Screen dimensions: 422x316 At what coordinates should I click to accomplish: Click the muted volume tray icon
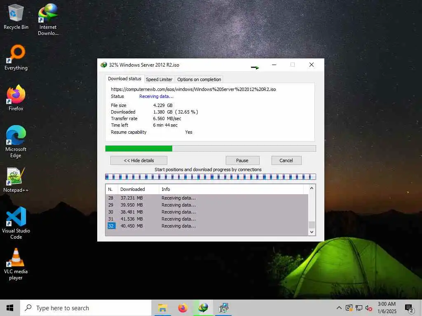[369, 308]
